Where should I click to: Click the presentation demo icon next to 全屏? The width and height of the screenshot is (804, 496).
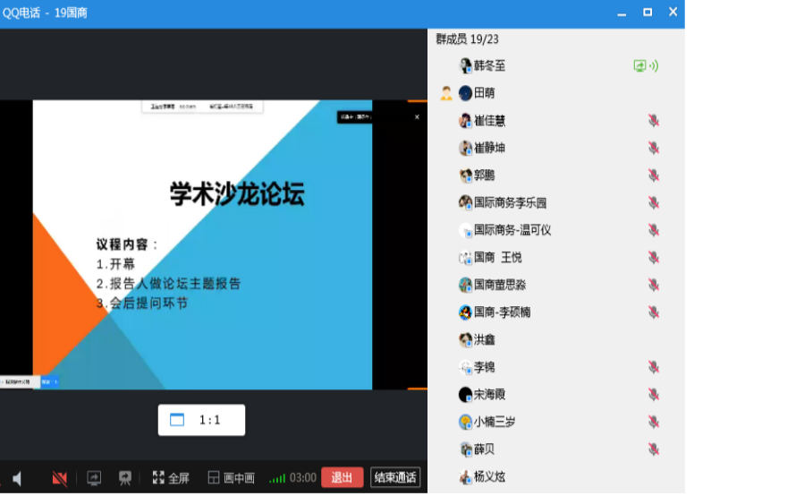[125, 478]
